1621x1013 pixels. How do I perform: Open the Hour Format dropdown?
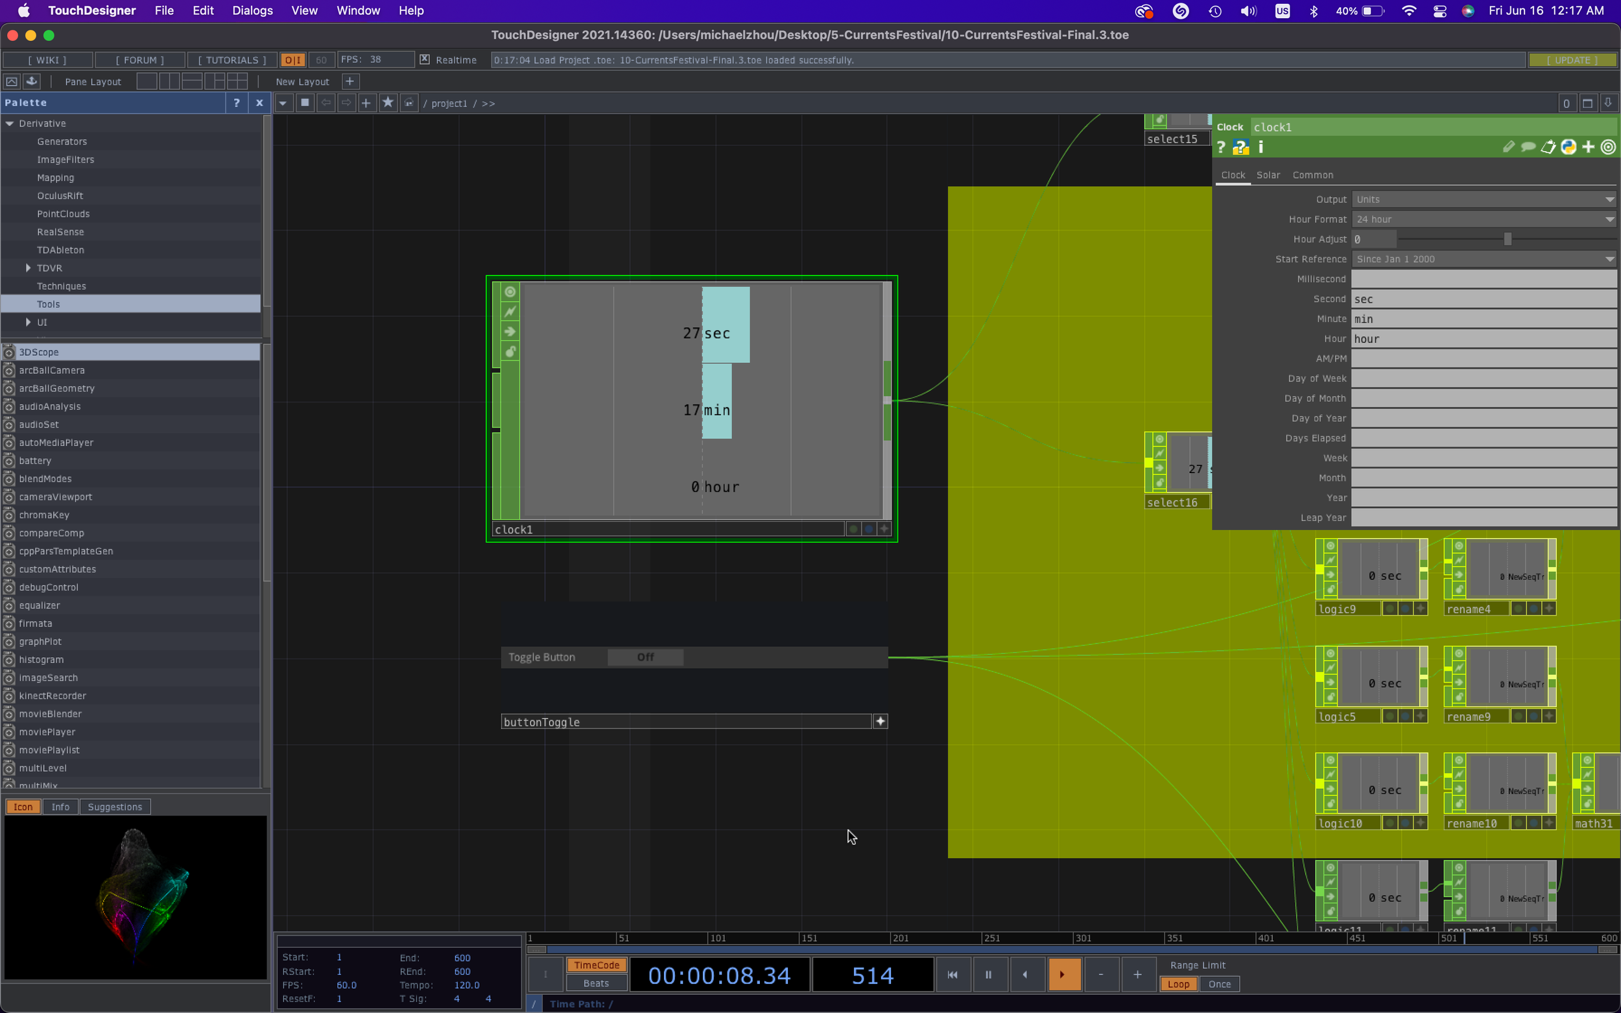tap(1484, 220)
